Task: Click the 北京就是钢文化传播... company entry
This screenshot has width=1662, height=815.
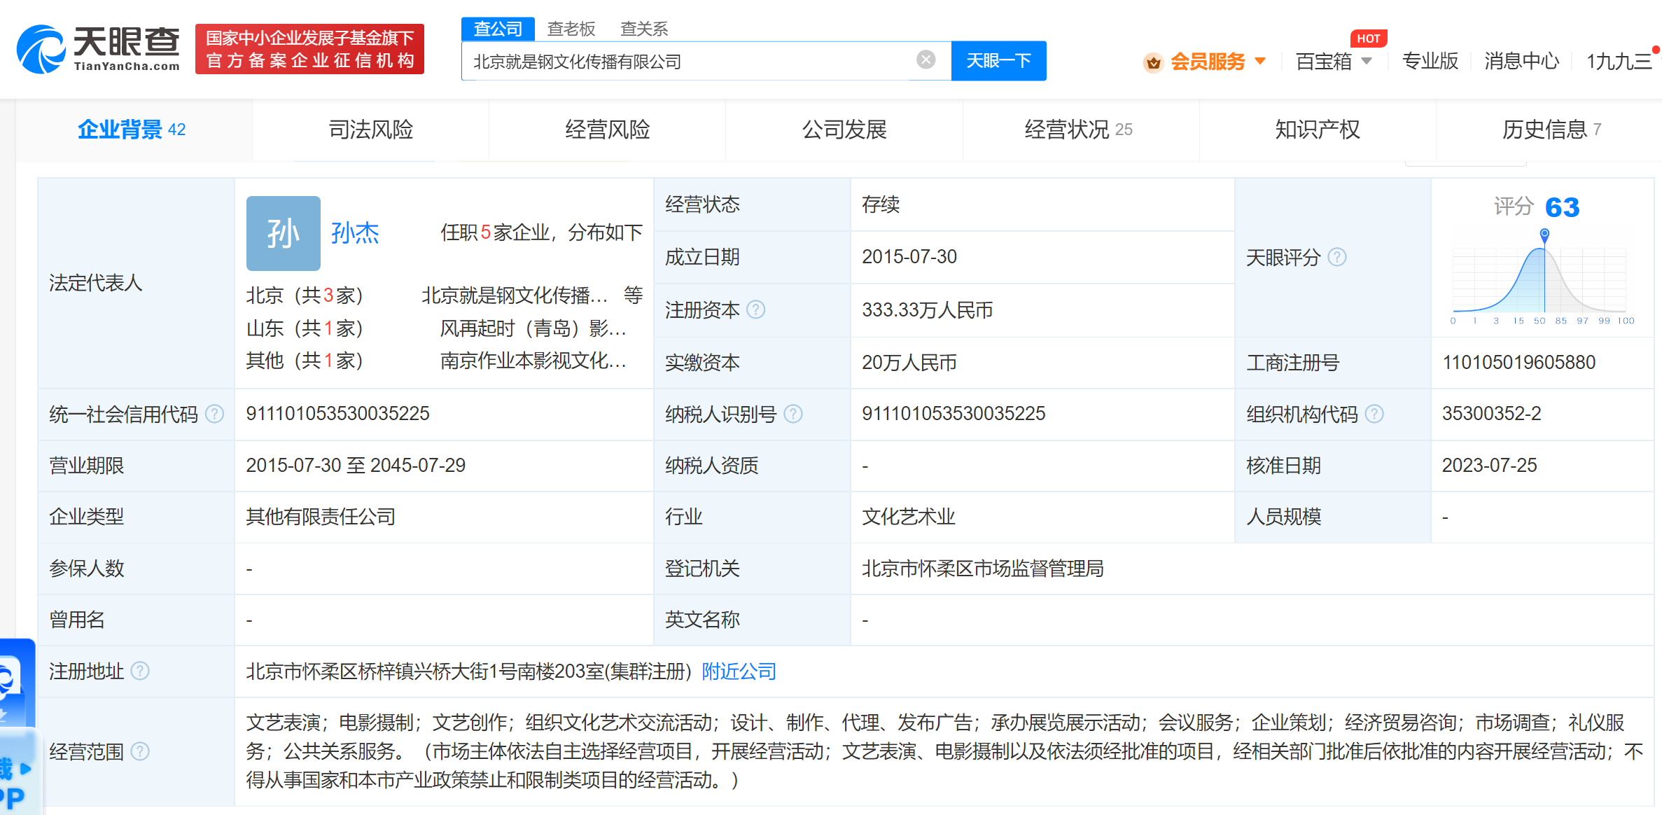Action: point(515,295)
